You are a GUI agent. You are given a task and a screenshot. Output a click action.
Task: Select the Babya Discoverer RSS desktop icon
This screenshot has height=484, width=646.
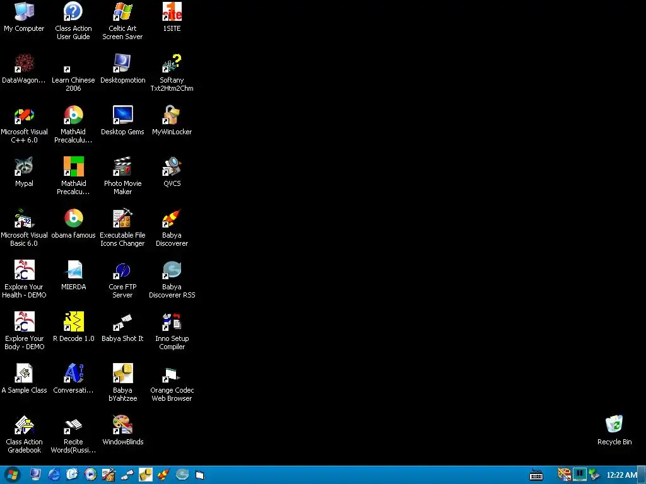point(172,279)
